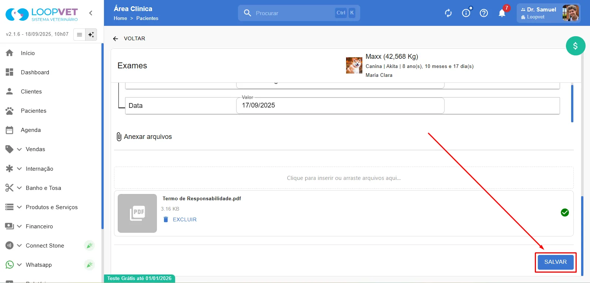Screen dimensions: 590x283
Task: Expand the Financeiro submenu
Action: point(20,226)
